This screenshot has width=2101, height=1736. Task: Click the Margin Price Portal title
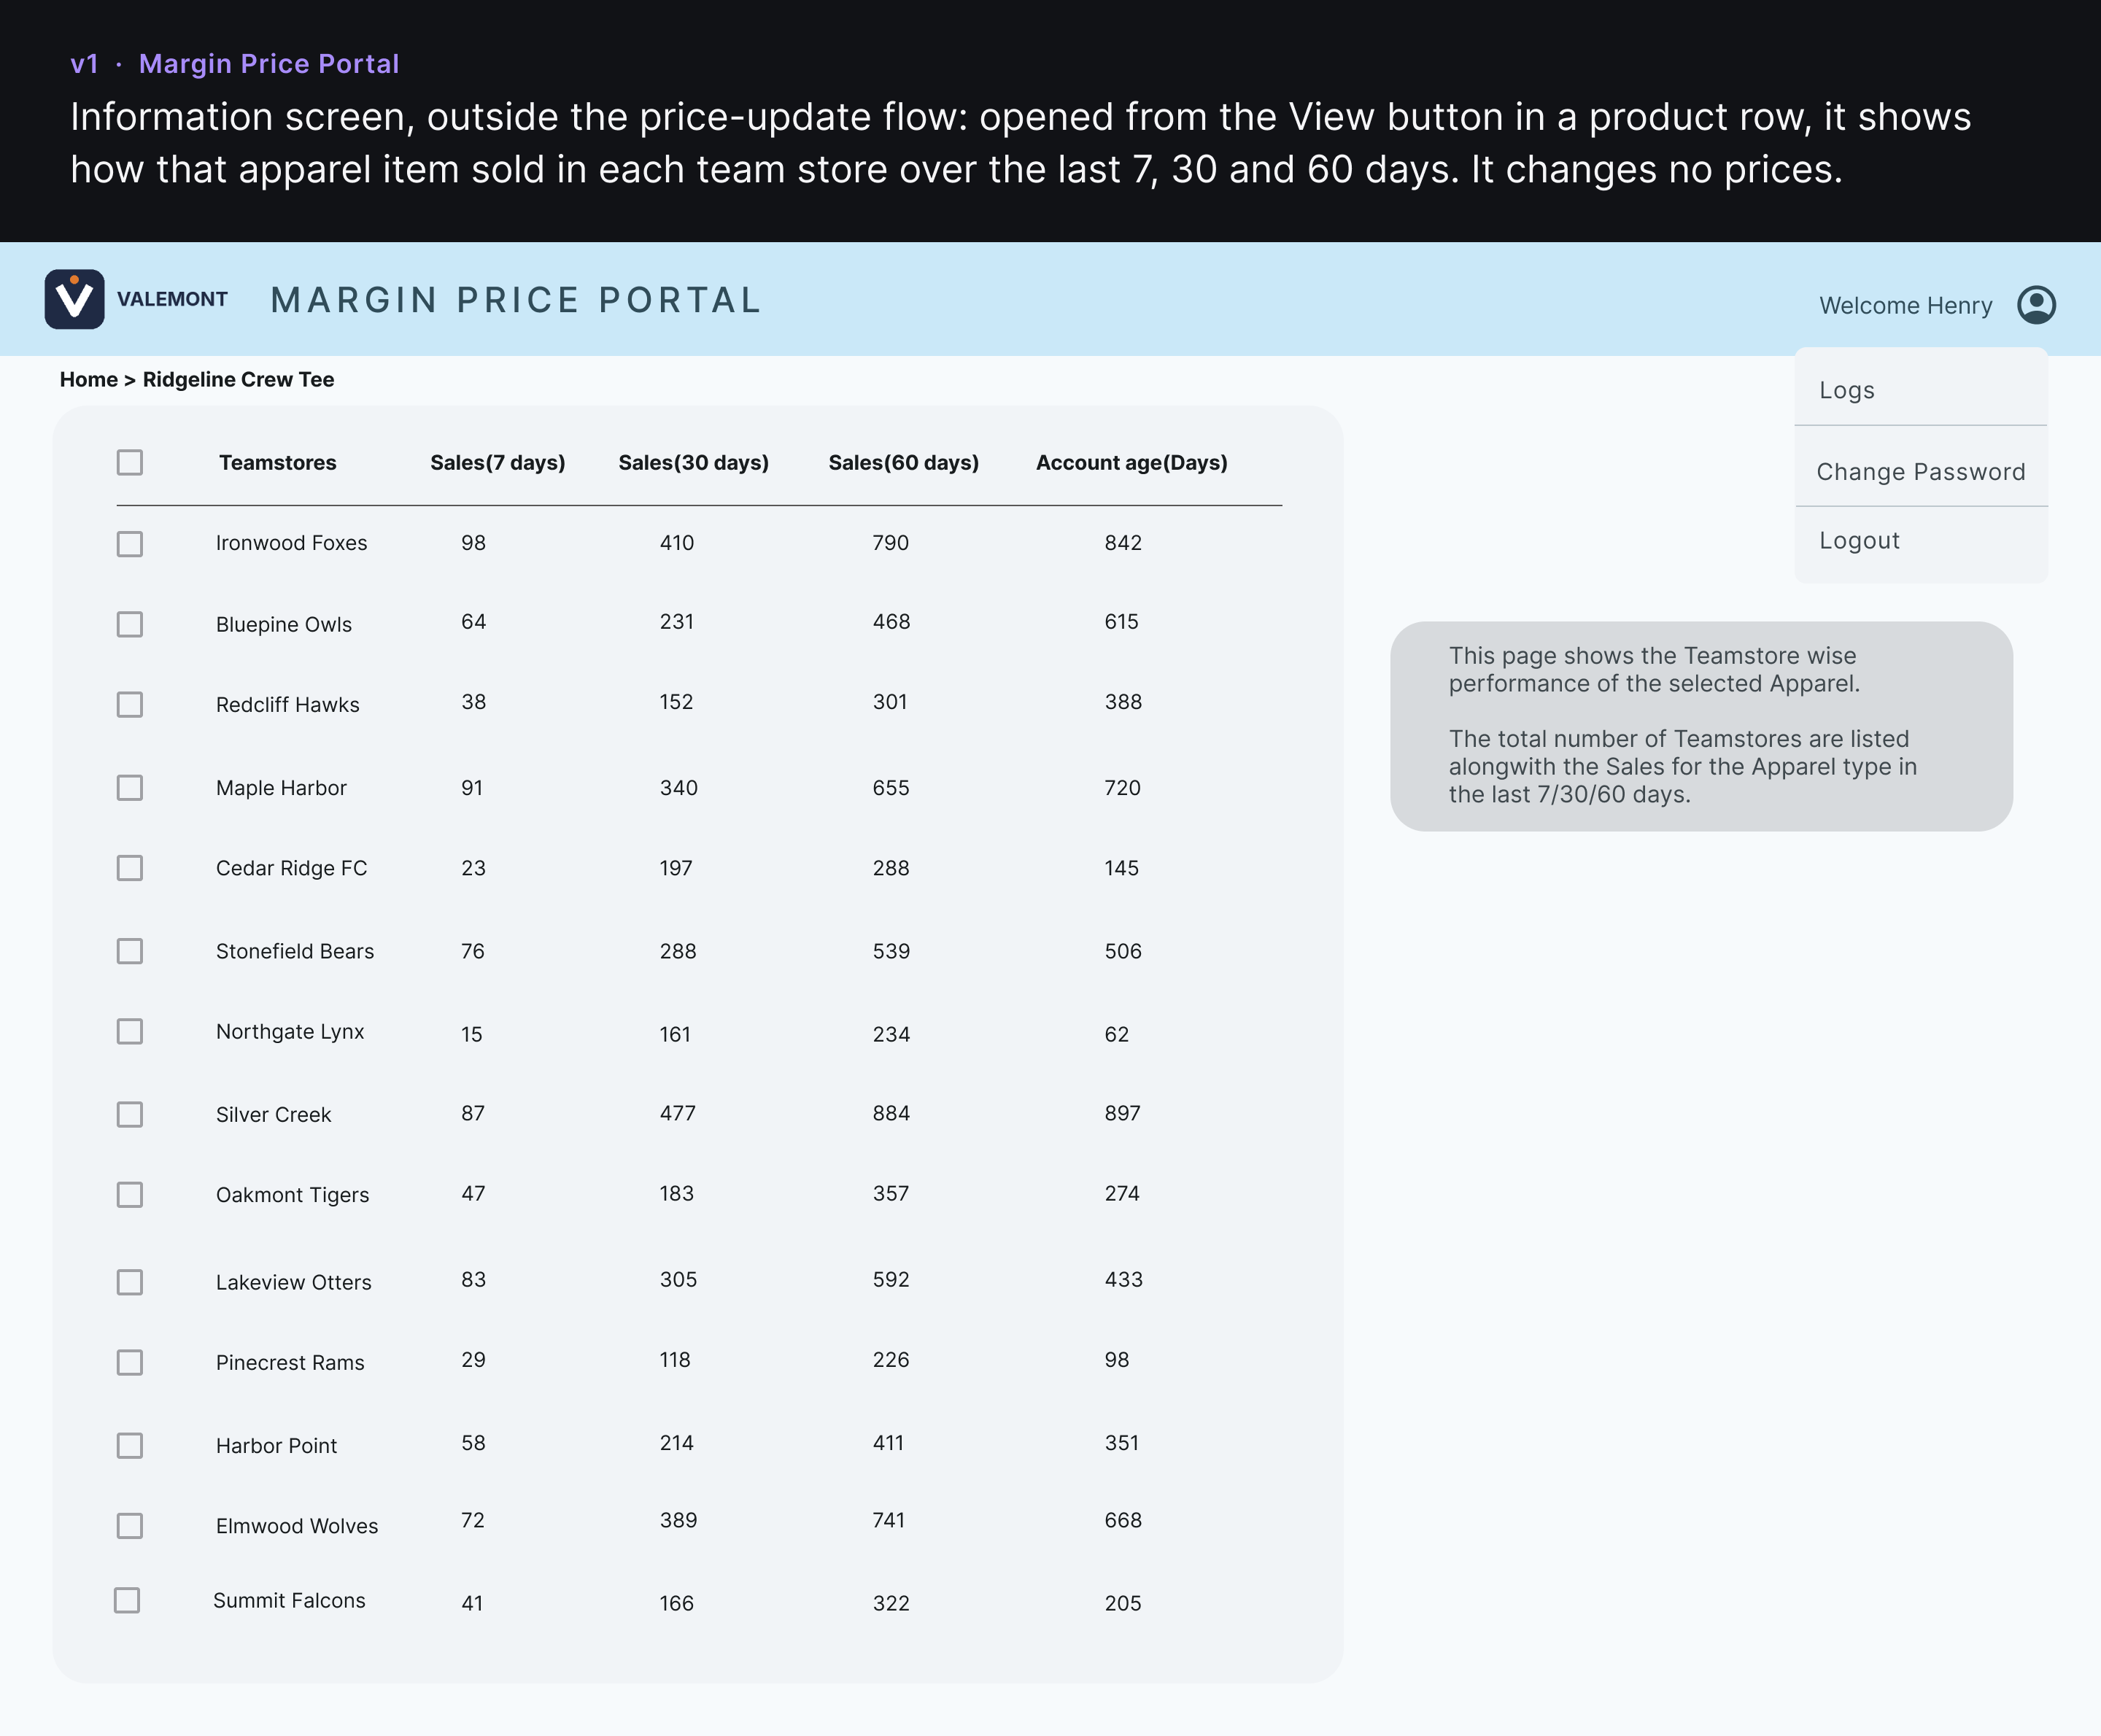click(x=516, y=300)
